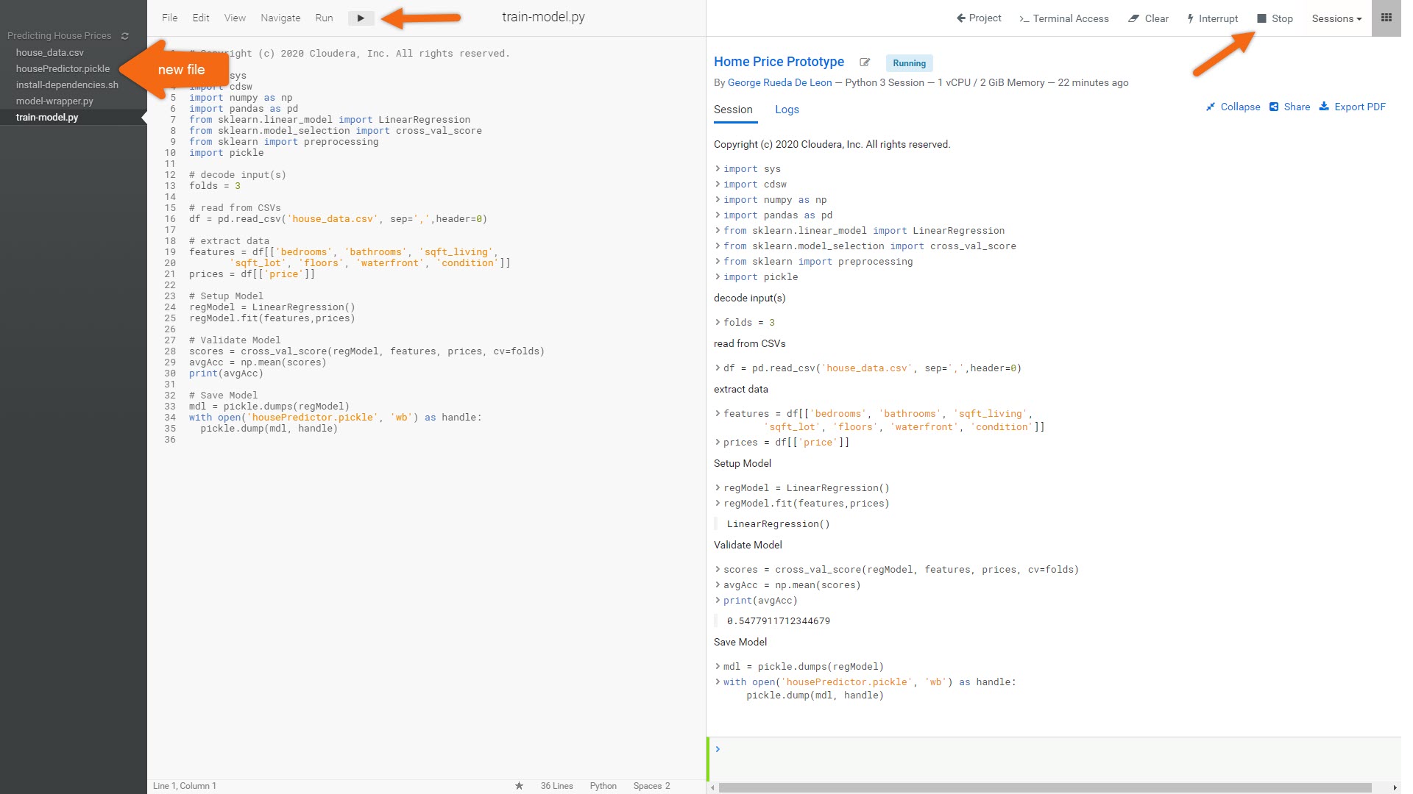1413x794 pixels.
Task: Switch to the Logs tab
Action: coord(787,110)
